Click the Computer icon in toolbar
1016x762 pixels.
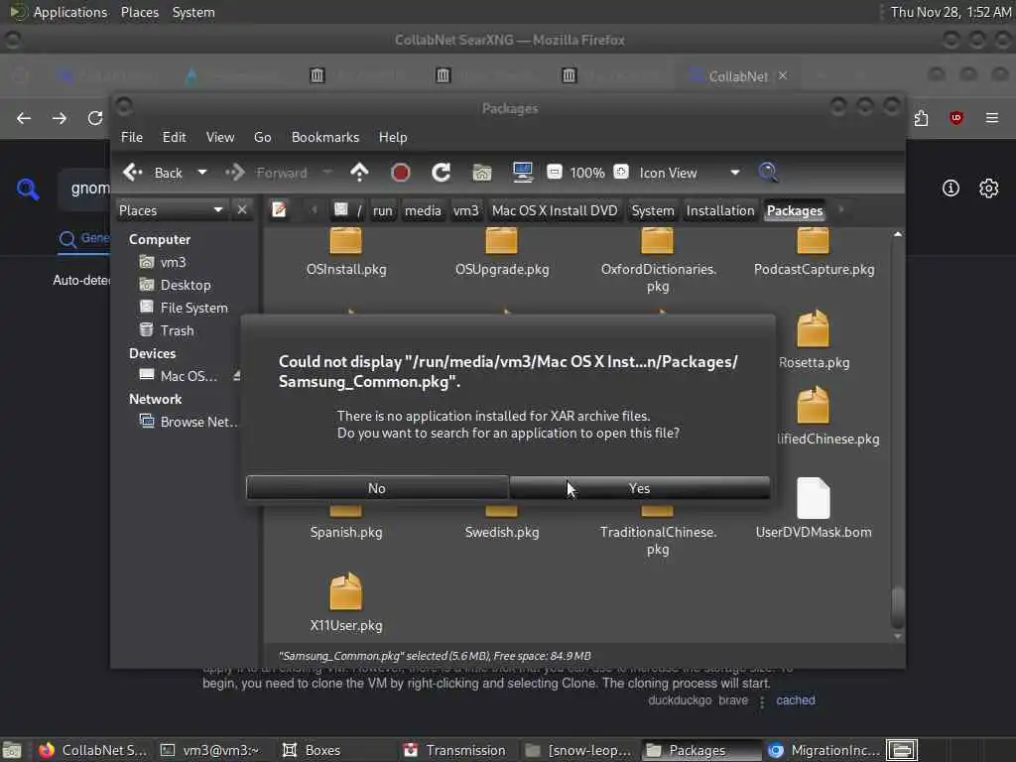(x=522, y=173)
